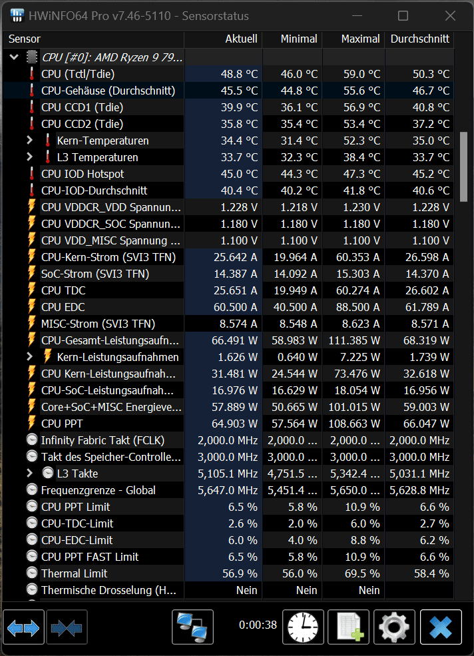The height and width of the screenshot is (656, 474).
Task: Select Takt des Speicher-Controllers row
Action: (228, 457)
